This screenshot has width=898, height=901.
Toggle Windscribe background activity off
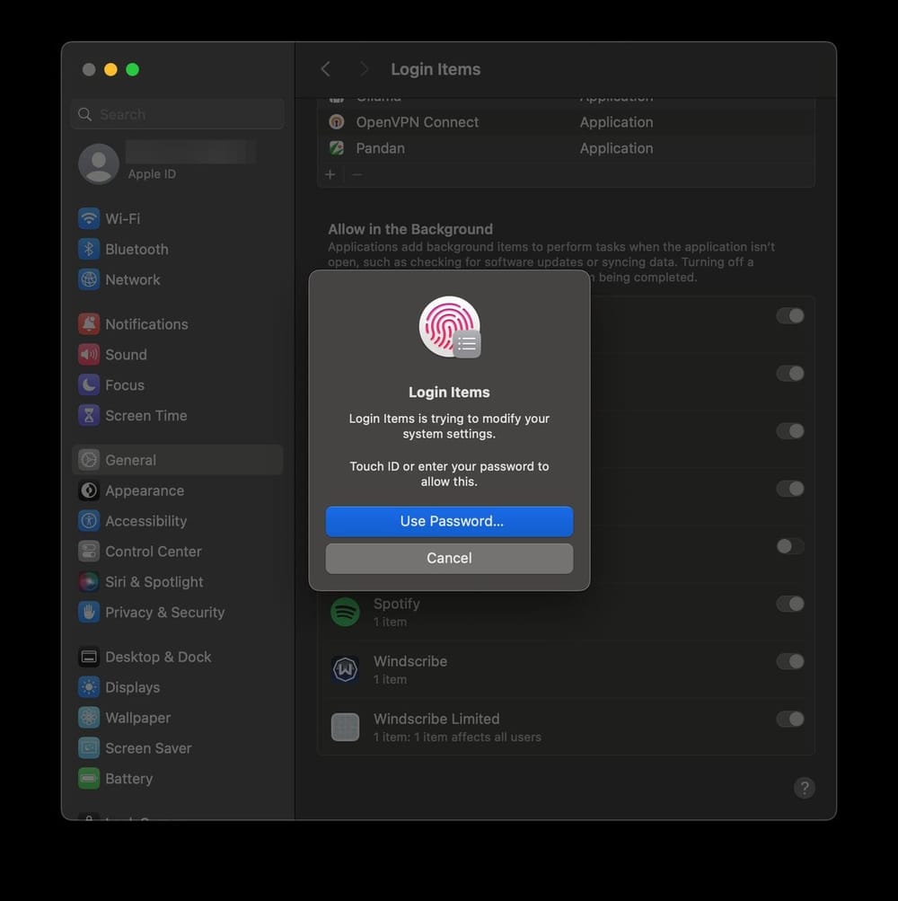pos(790,661)
